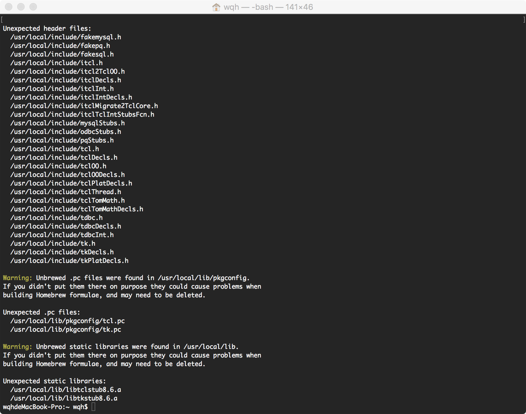Select the tdbcDecls.h path line
This screenshot has height=414, width=526.
pos(66,226)
